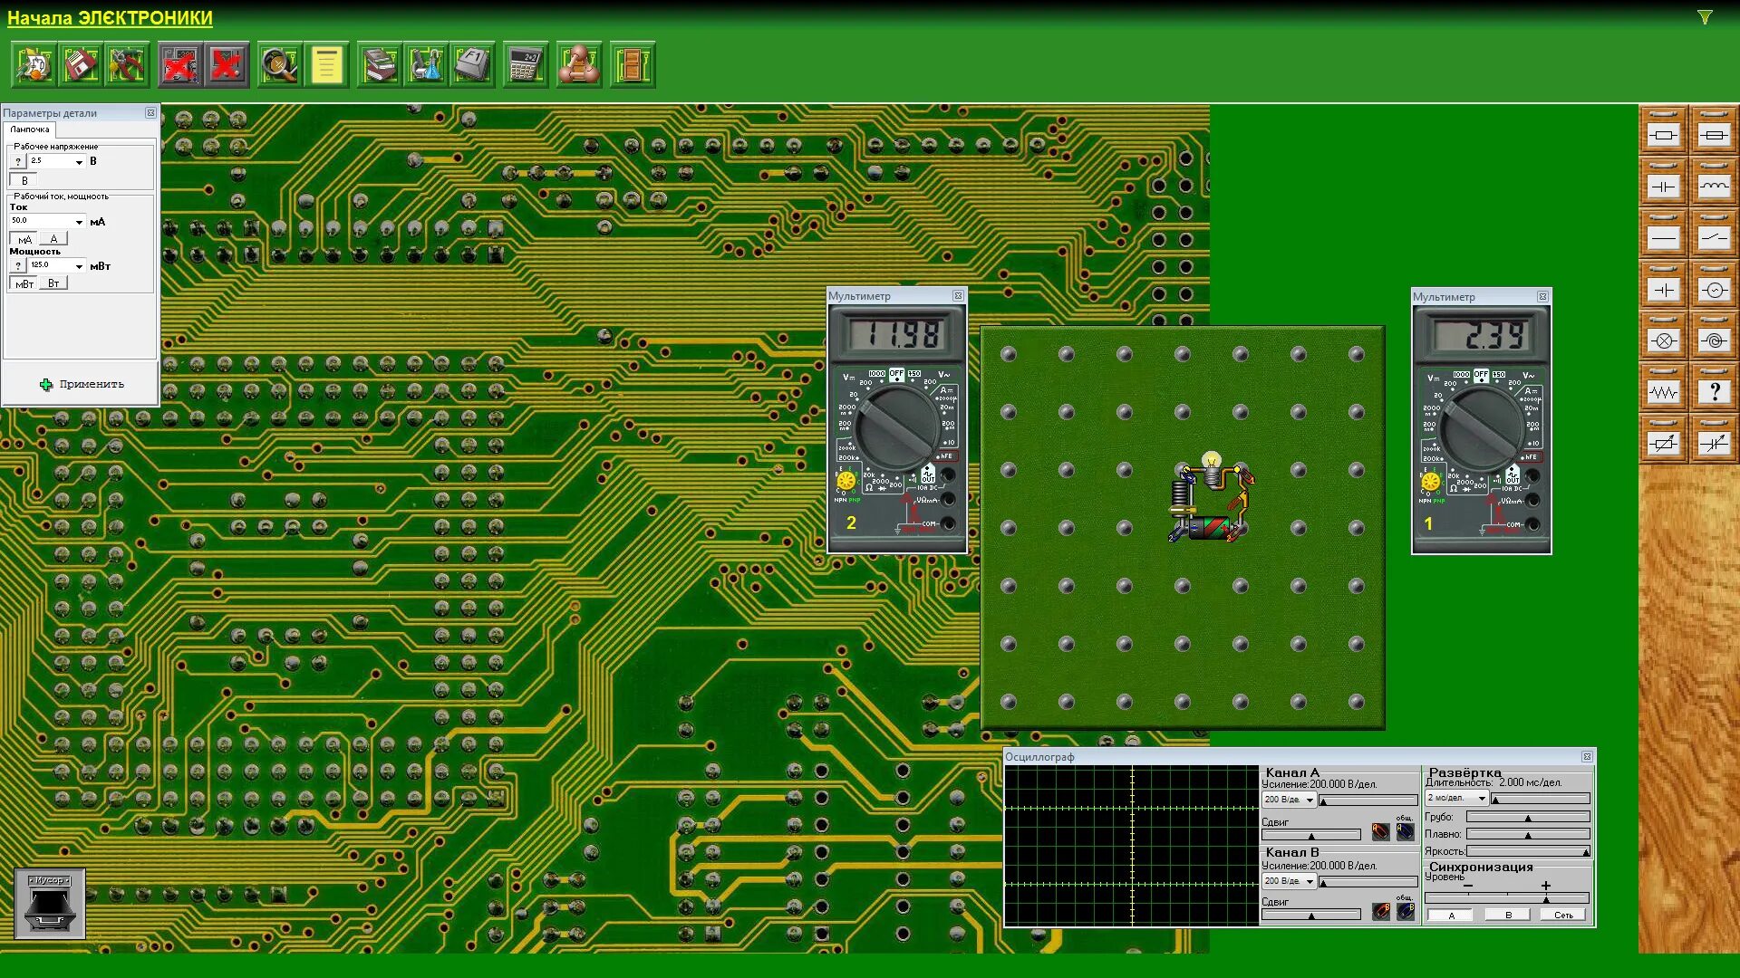Click the trash bin icon
Image resolution: width=1740 pixels, height=978 pixels.
point(50,904)
